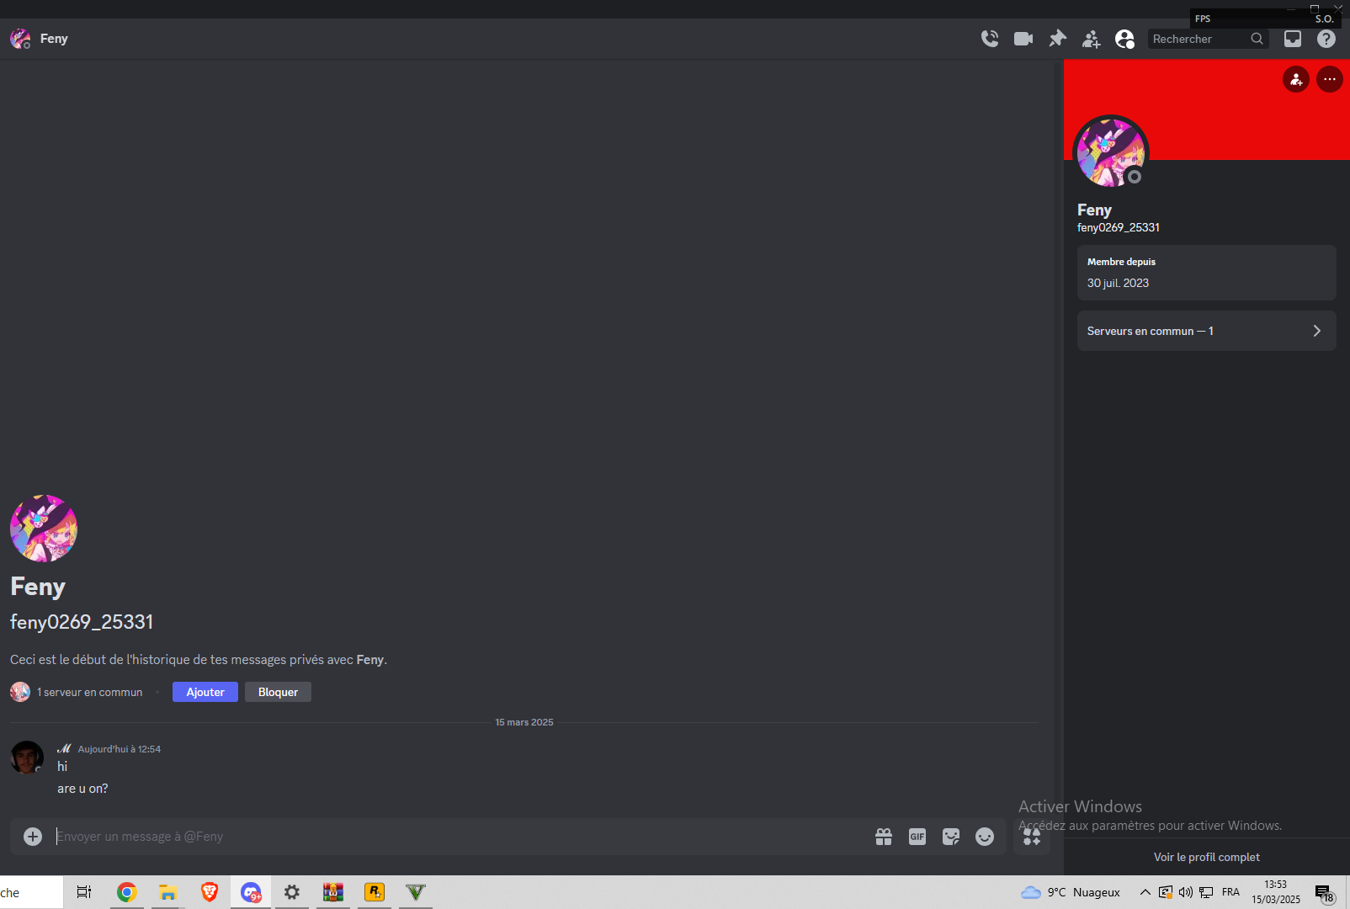Viewport: 1350px width, 909px height.
Task: Click the Discord taskbar icon
Action: coord(251,892)
